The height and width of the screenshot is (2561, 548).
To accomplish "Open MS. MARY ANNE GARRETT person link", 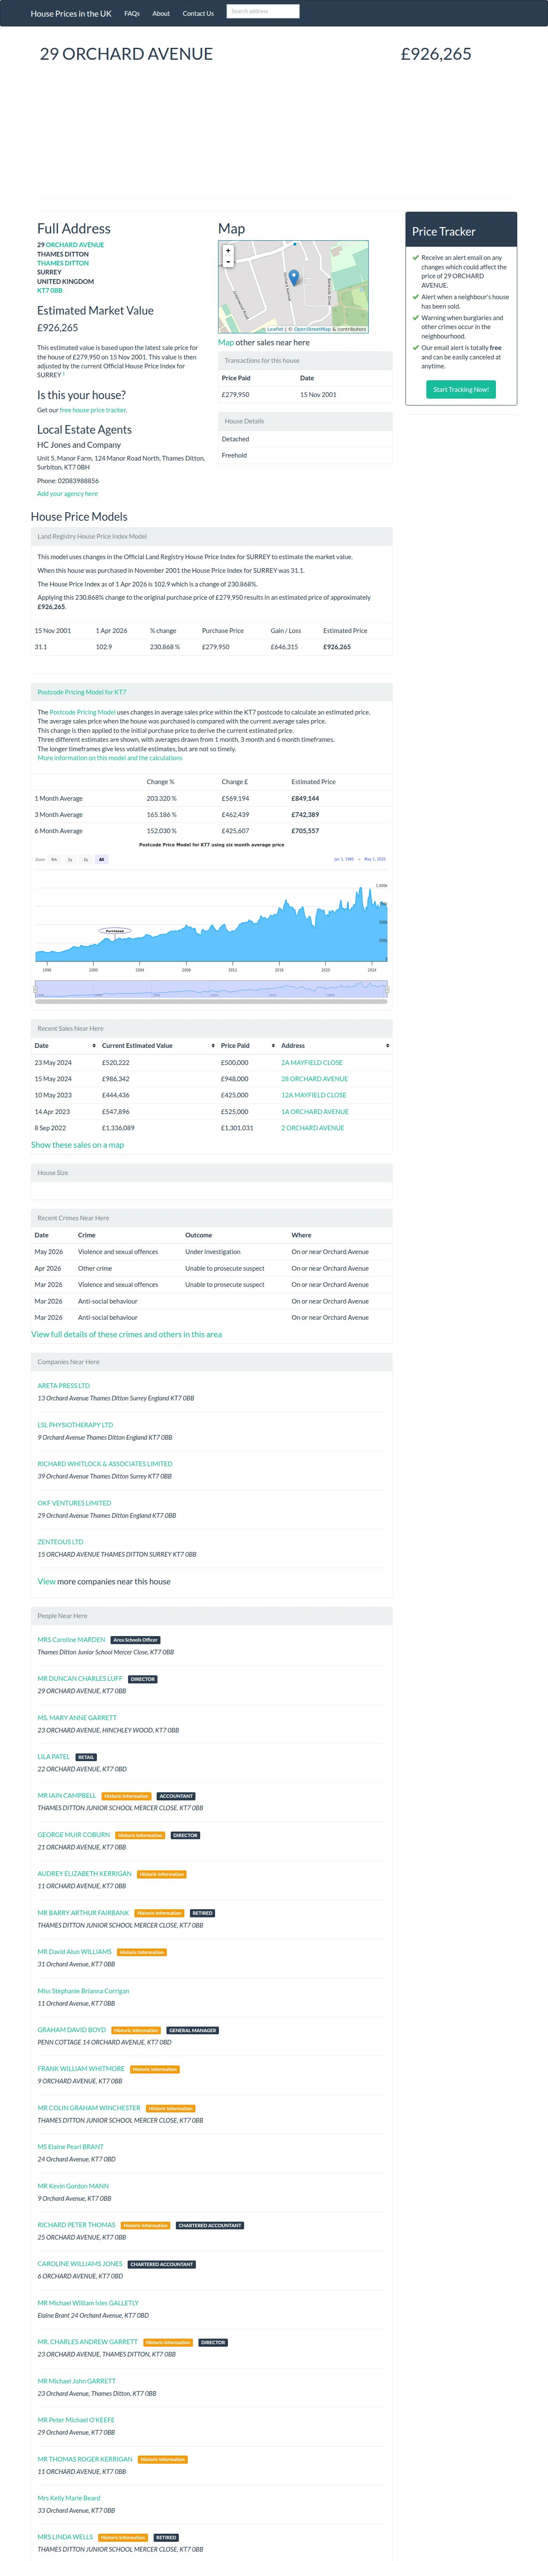I will pos(76,1718).
